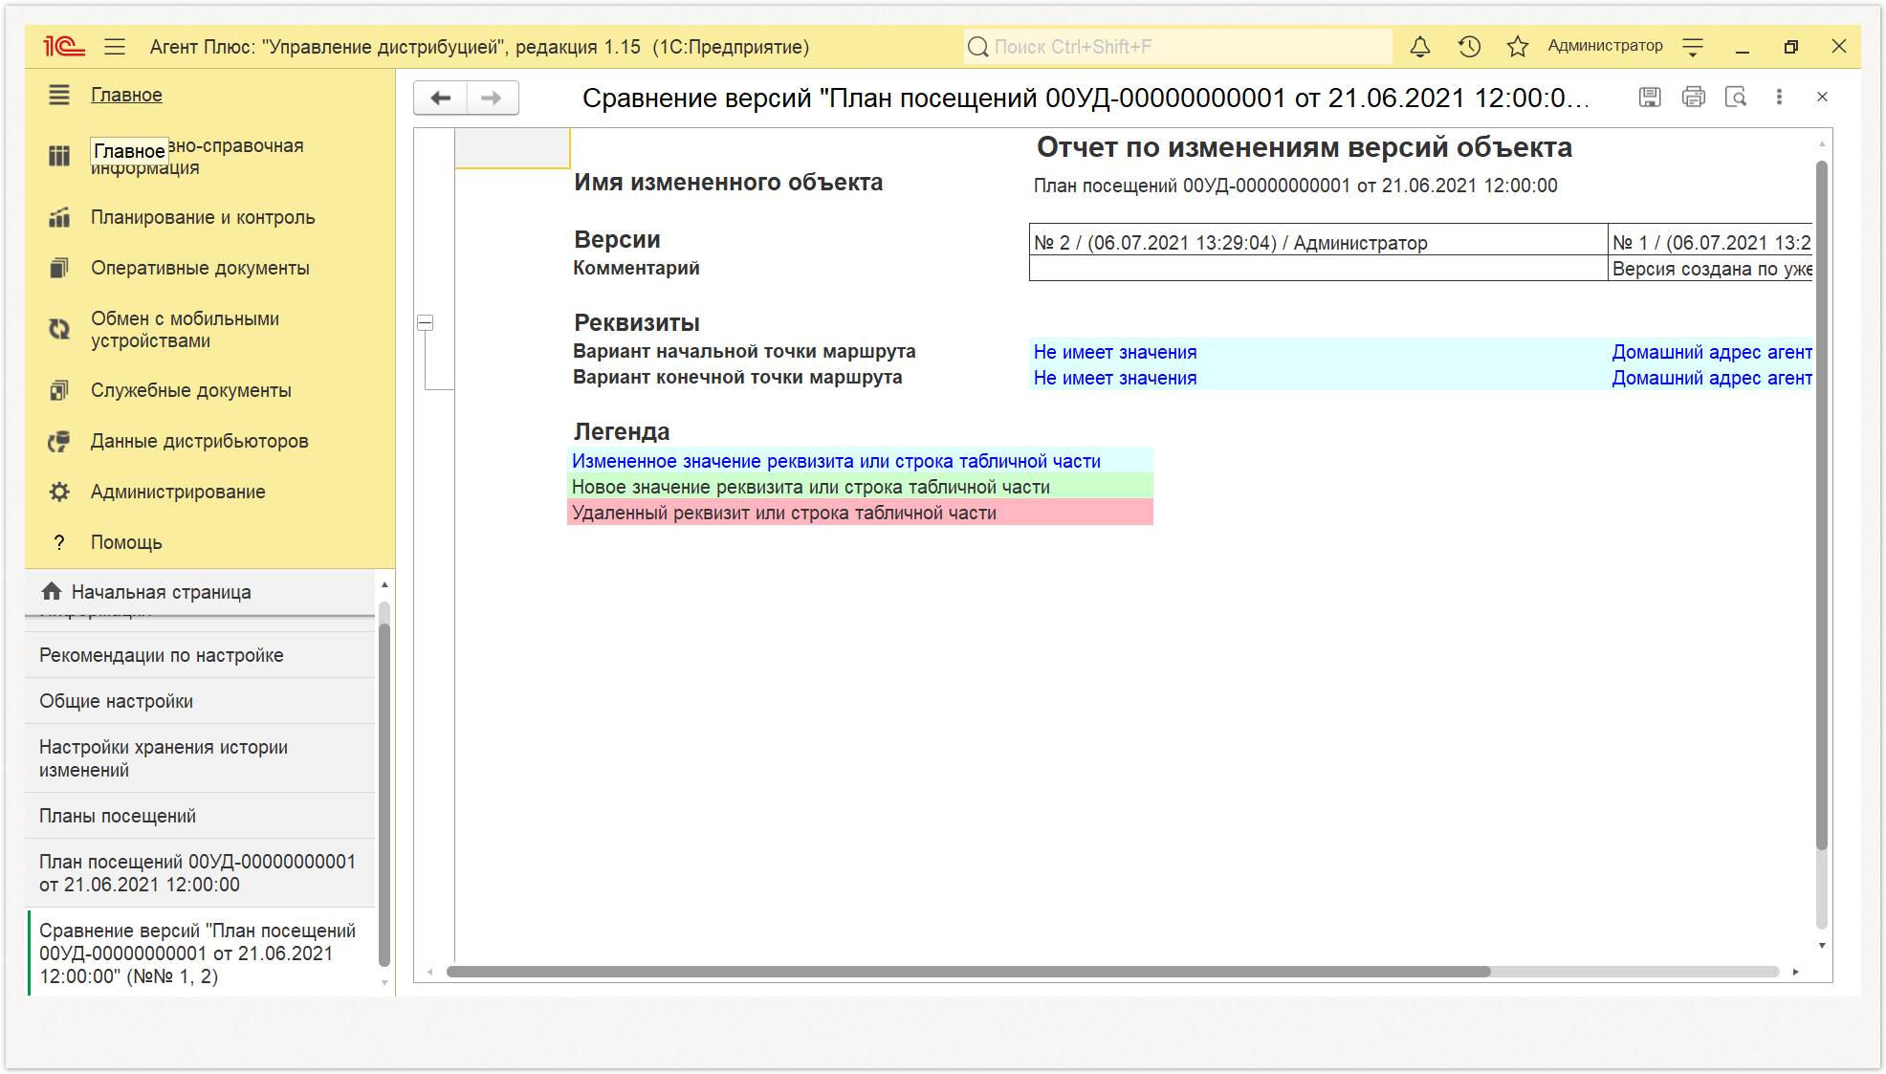Click the search field Поиск Ctrl+Shift+F
1886x1074 pixels.
(1177, 46)
